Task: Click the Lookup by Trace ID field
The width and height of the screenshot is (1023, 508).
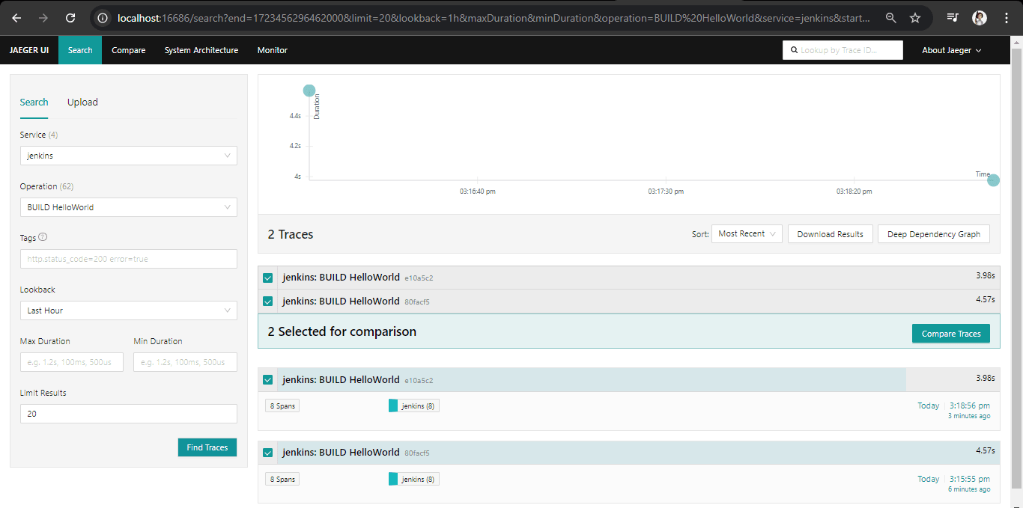Action: [843, 50]
